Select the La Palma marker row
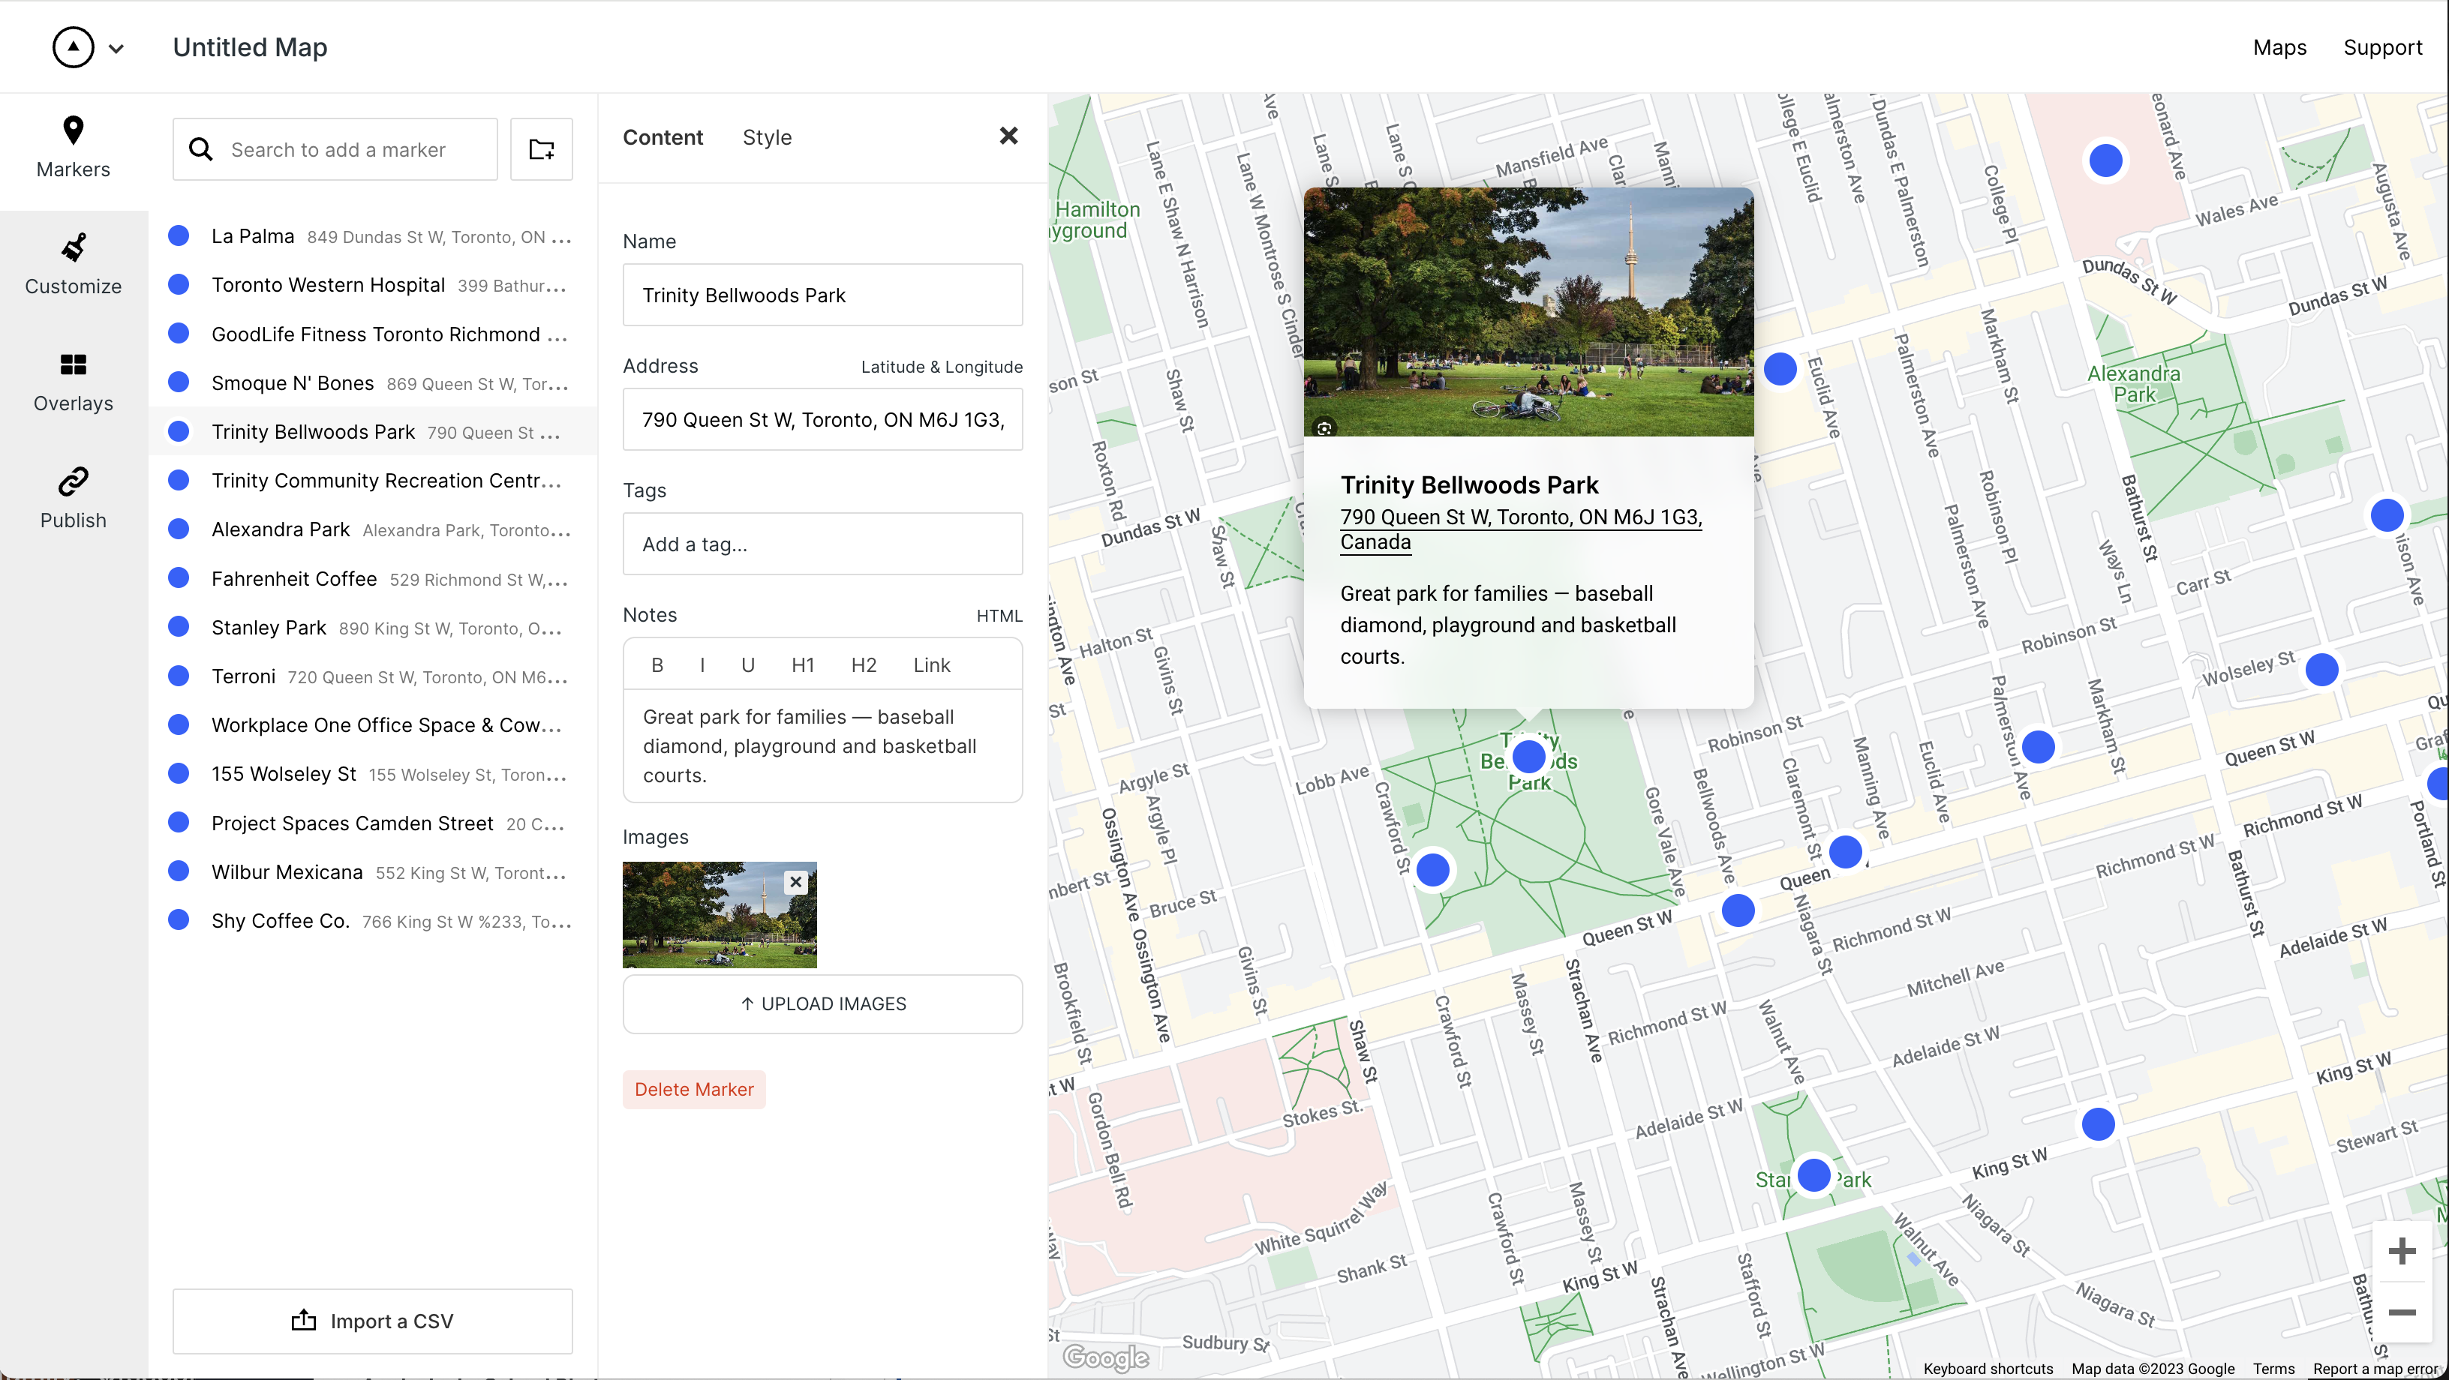2449x1380 pixels. pos(373,235)
